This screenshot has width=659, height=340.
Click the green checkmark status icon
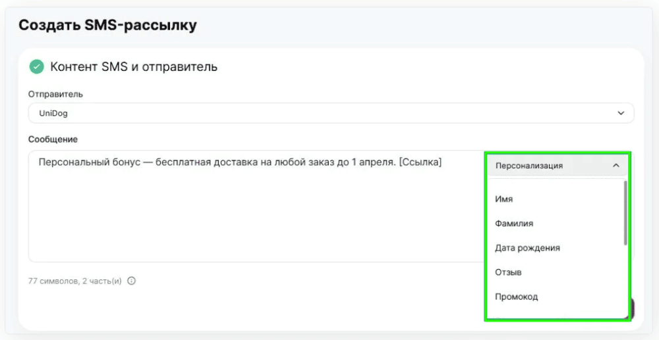pyautogui.click(x=36, y=66)
